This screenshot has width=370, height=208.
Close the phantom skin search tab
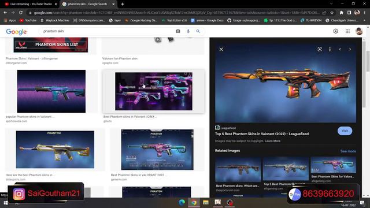pos(113,4)
